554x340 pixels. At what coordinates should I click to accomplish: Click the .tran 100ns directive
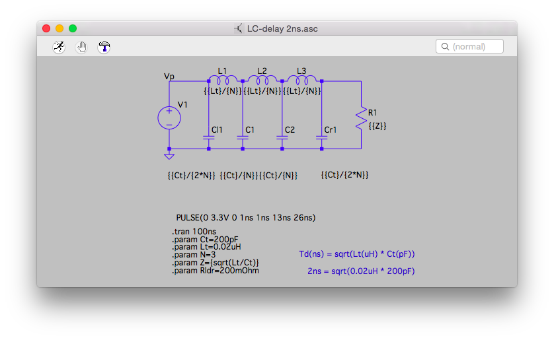(194, 231)
